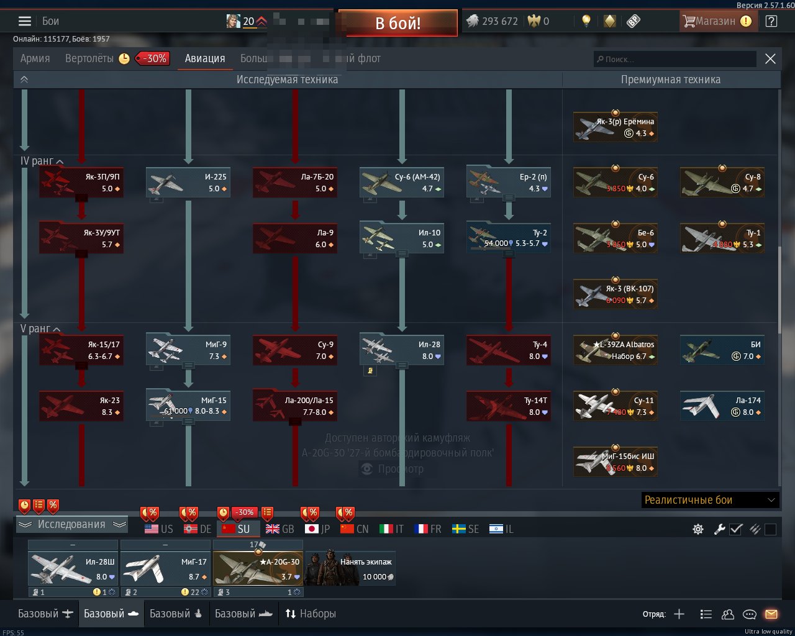Open the list icon in the bottom bar

[x=706, y=614]
